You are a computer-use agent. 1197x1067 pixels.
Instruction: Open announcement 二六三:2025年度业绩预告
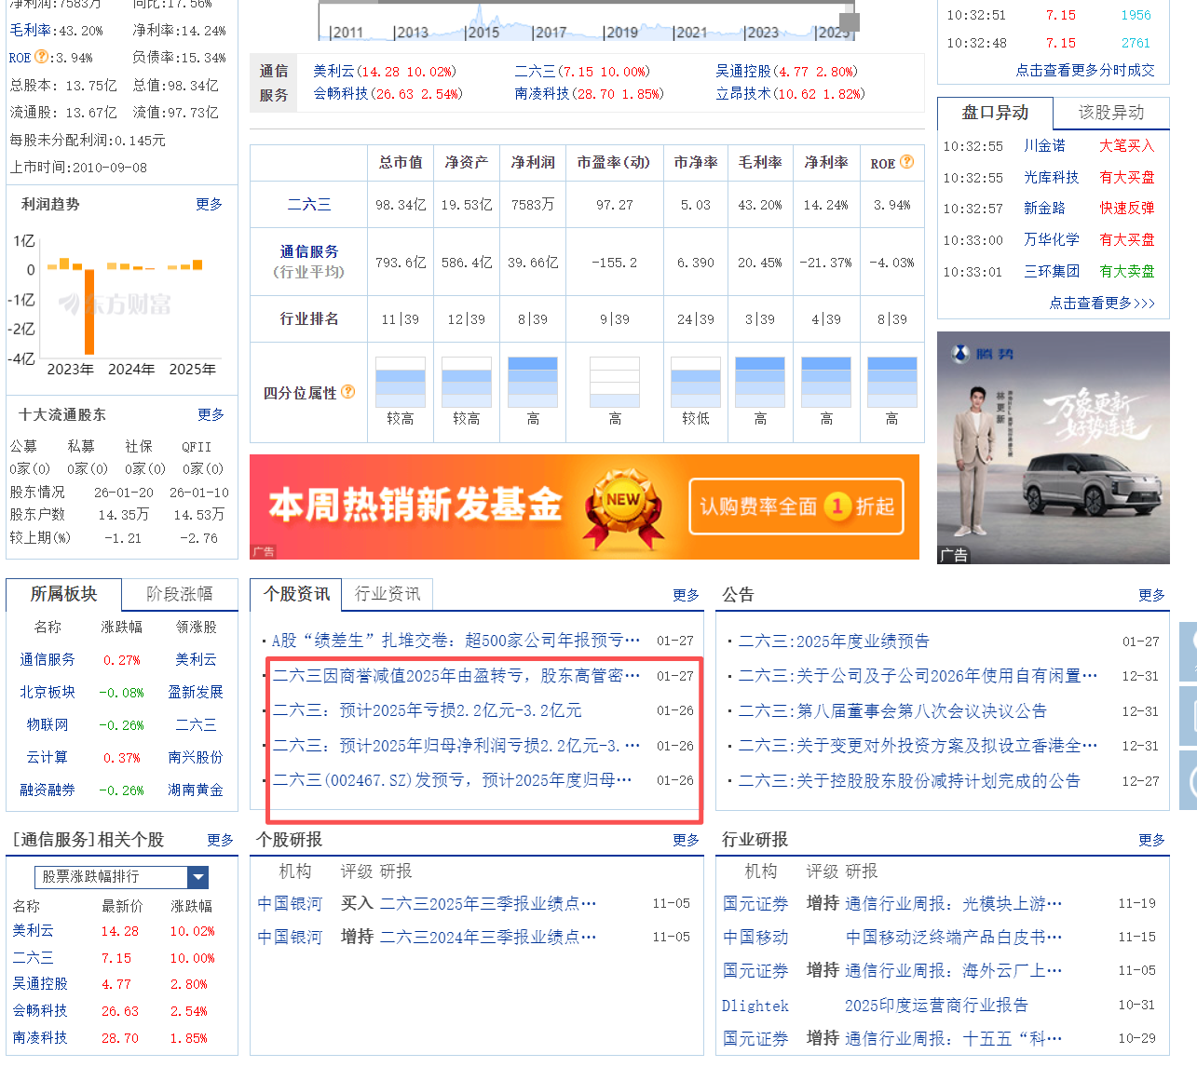coord(834,642)
